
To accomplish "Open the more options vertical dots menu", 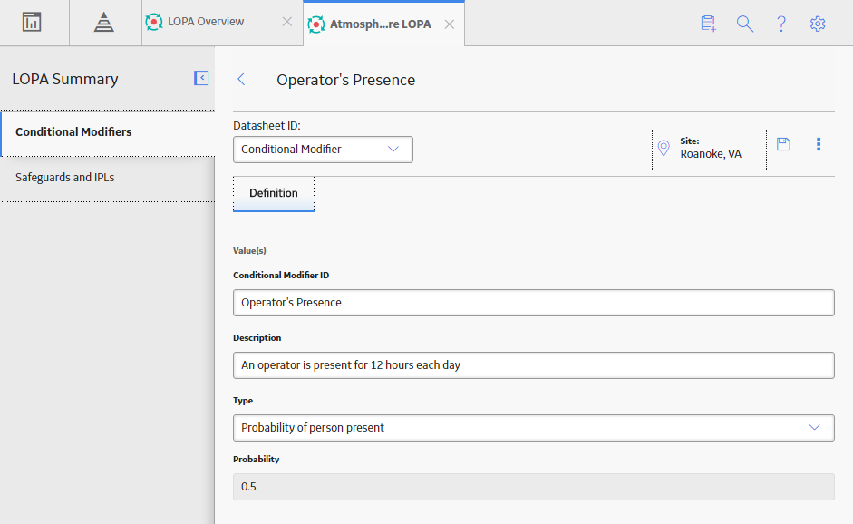I will [x=819, y=144].
